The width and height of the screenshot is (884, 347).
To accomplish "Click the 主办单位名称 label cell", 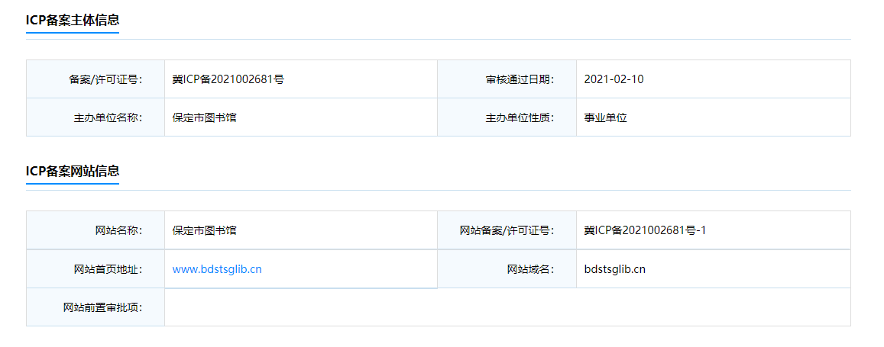I will point(96,117).
